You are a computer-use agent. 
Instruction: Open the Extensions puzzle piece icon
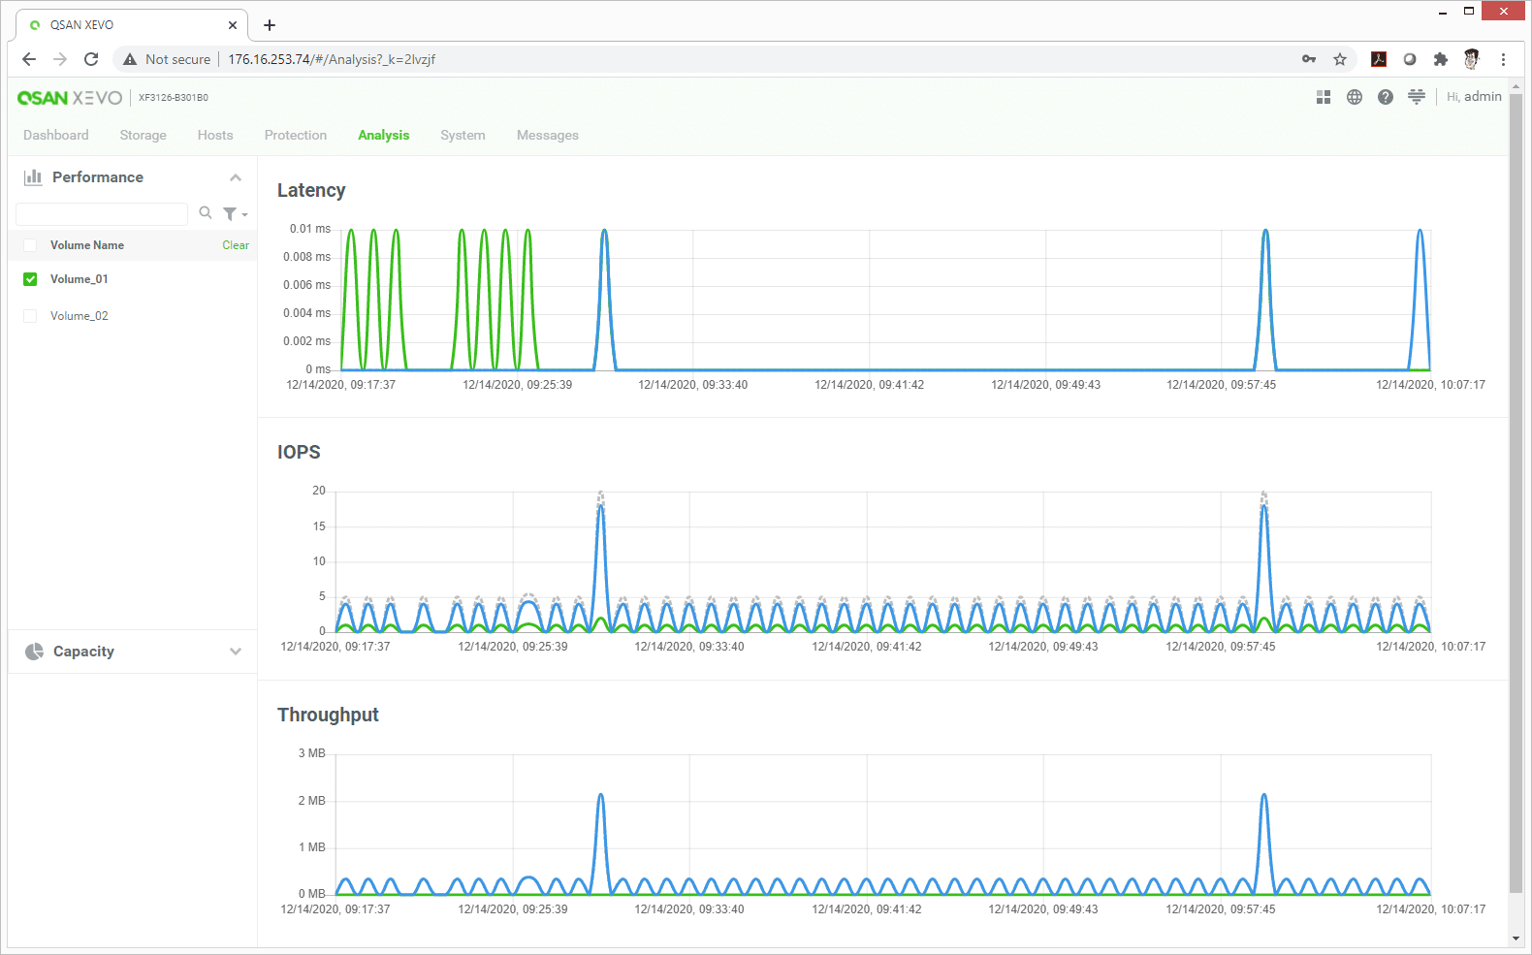[x=1441, y=59]
